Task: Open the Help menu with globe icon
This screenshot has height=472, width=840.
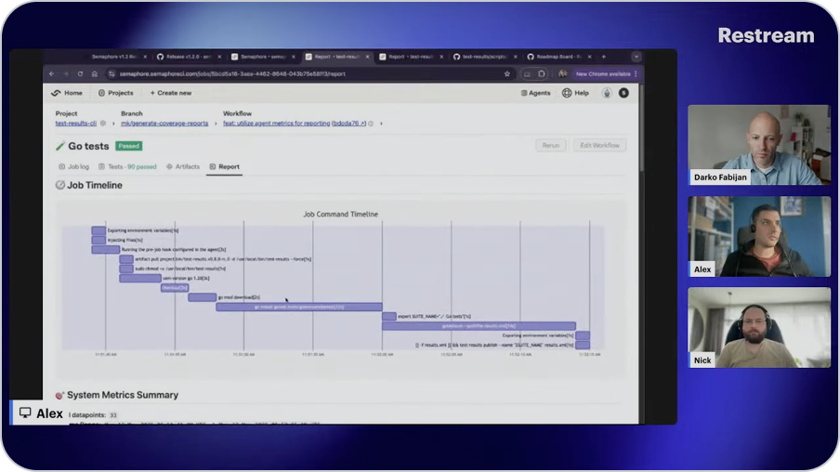Action: (575, 93)
